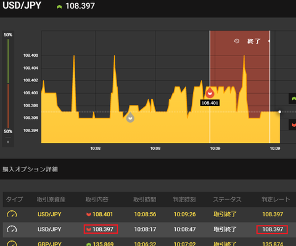Viewport: 296px width, 246px height.
Task: Click the ステータス column header
Action: tap(227, 199)
